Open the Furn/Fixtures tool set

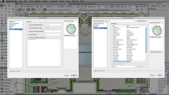click(x=8, y=80)
